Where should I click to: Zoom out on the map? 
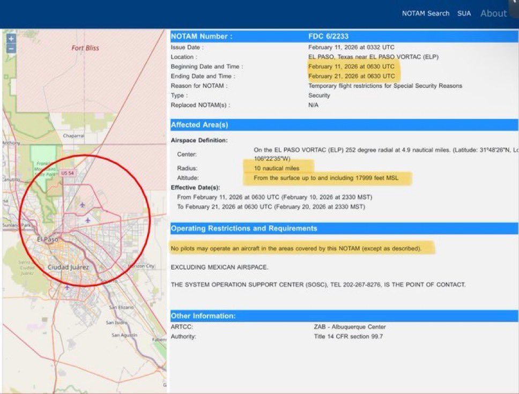tap(11, 48)
